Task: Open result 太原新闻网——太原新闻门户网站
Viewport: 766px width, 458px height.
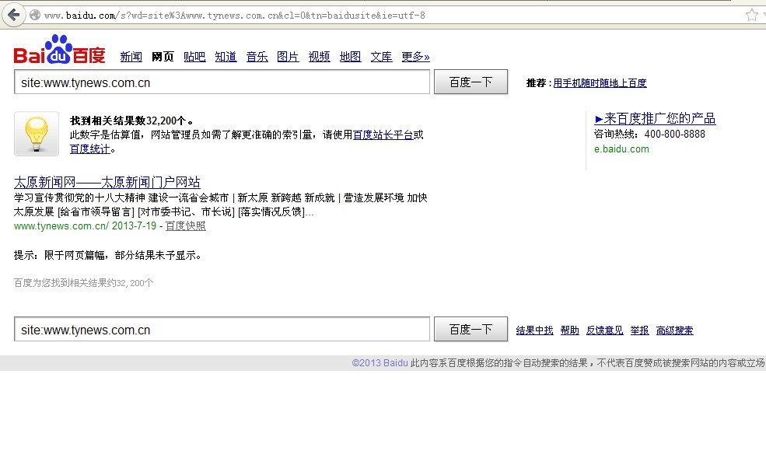Action: [x=107, y=182]
